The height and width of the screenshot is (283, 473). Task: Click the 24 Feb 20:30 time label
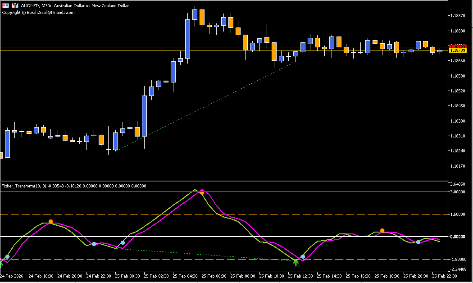[70, 276]
